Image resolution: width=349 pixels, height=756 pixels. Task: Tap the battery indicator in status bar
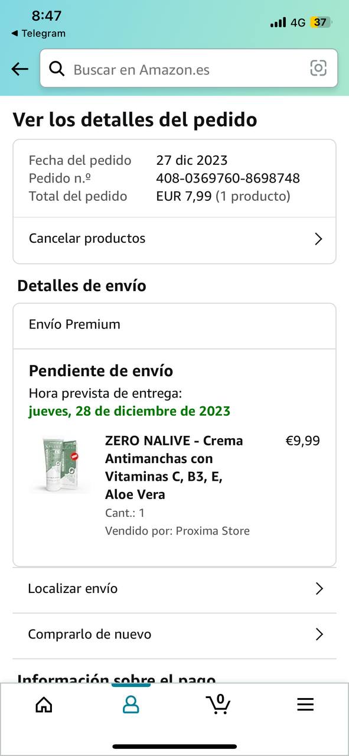pyautogui.click(x=321, y=22)
